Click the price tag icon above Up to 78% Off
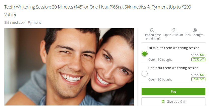This screenshot has width=221, height=106. coord(173,30)
